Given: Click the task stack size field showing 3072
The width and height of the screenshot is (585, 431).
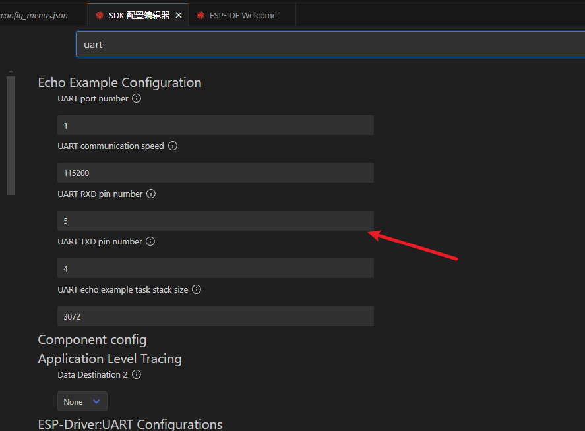Looking at the screenshot, I should (216, 317).
